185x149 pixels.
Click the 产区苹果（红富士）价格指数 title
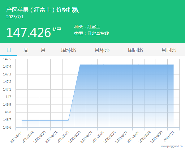click(42, 10)
